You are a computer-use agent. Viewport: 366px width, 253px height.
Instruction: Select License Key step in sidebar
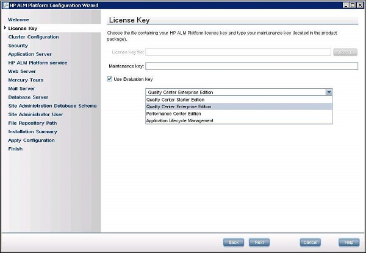tap(23, 29)
